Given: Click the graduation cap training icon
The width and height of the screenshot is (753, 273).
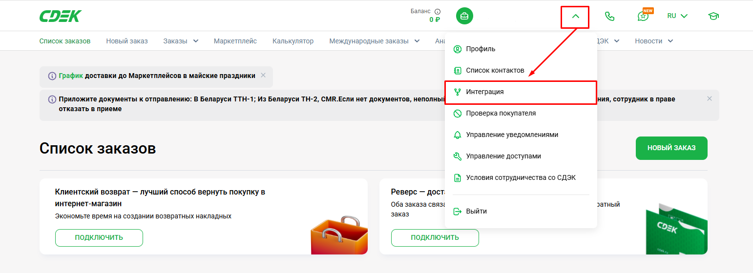Looking at the screenshot, I should coord(713,16).
